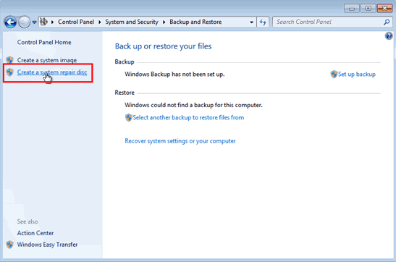
Task: Click shield icon beside Select another backup
Action: click(129, 118)
